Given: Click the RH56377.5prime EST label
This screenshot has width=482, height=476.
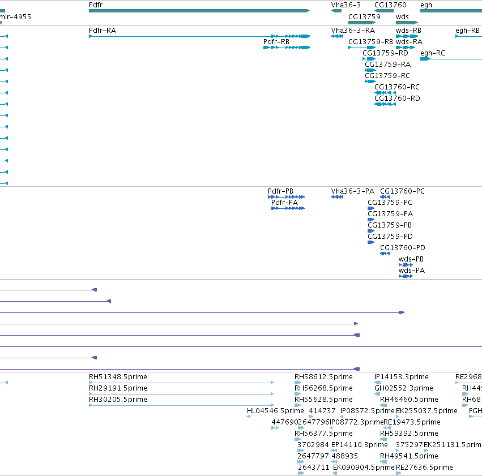Looking at the screenshot, I should 323,434.
